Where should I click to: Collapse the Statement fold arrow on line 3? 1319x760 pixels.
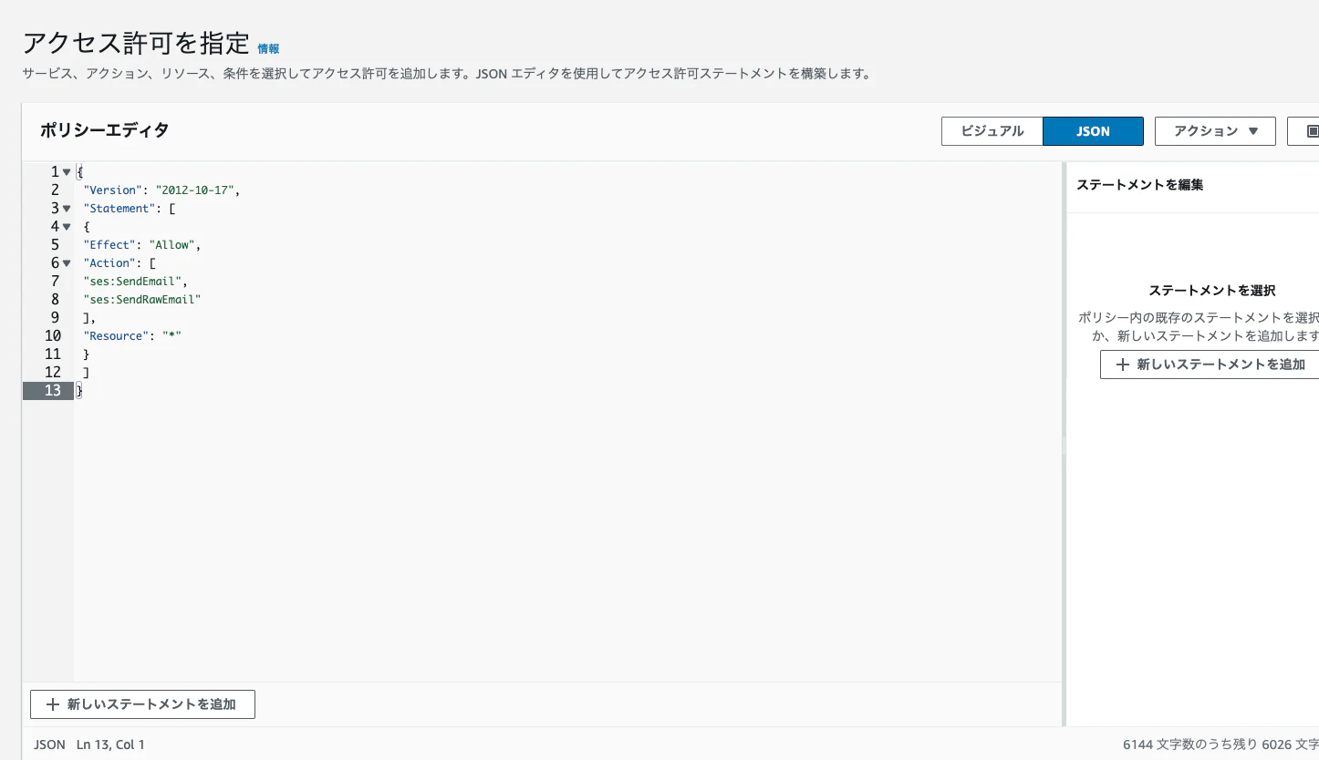pos(67,209)
